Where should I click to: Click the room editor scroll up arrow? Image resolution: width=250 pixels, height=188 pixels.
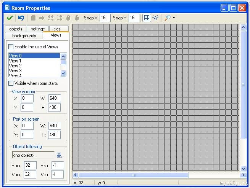tap(243, 27)
